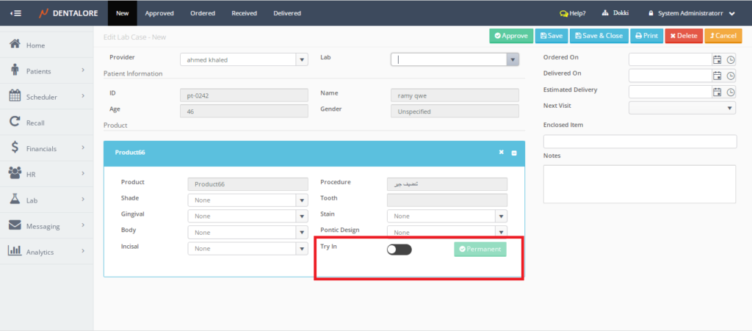Screen dimensions: 752x331
Task: Click the green Approve button
Action: click(510, 35)
